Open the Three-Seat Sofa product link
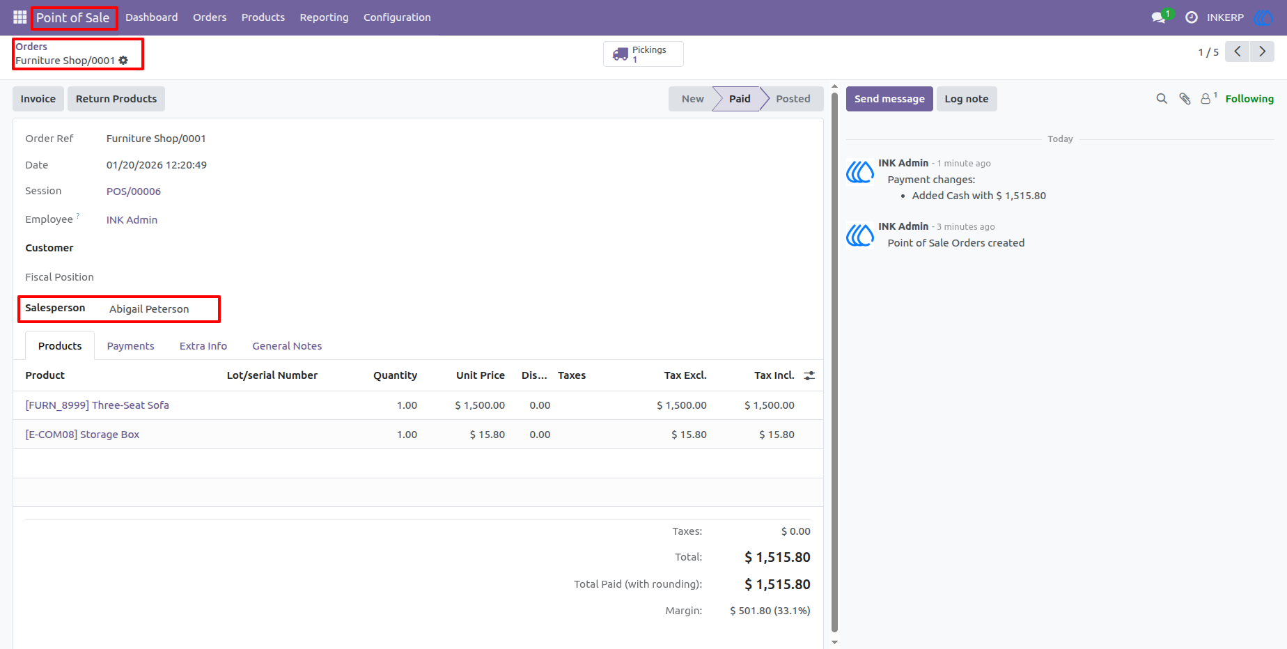The width and height of the screenshot is (1287, 649). tap(97, 405)
